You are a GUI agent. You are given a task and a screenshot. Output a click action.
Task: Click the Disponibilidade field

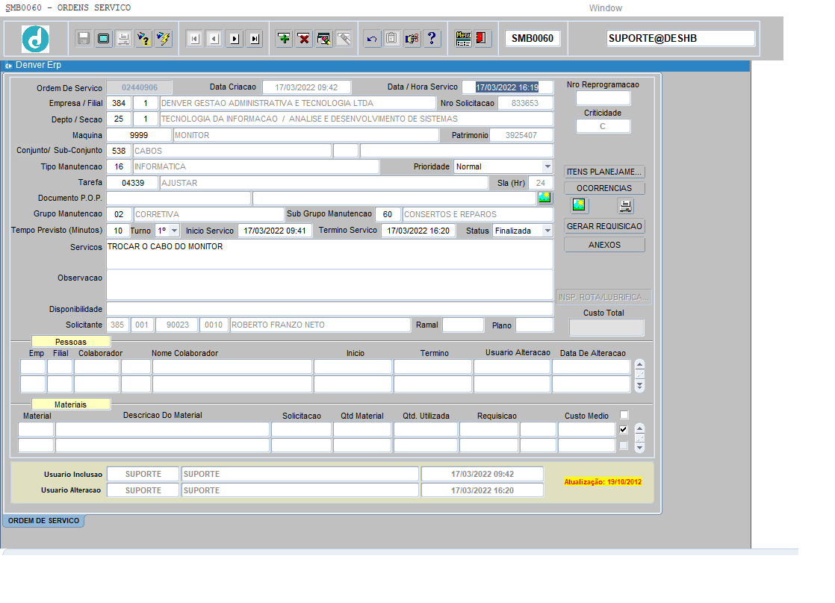(329, 309)
